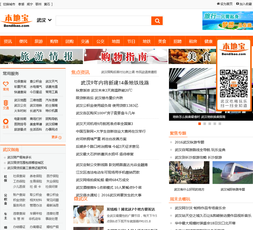The width and height of the screenshot is (253, 230).
Task: Open 社保查询 in 常用服务
Action: (20, 81)
